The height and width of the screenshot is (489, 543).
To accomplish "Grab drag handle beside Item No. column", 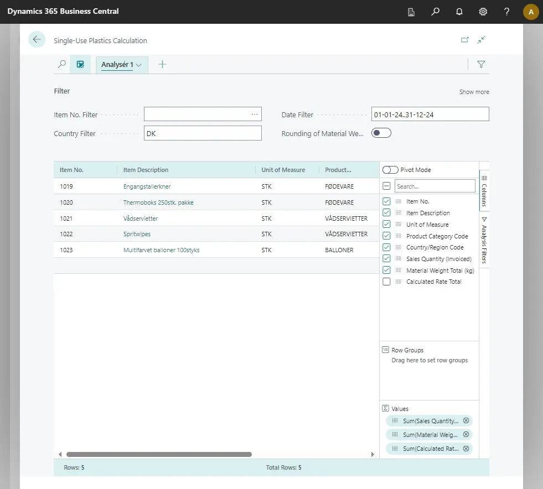I will tap(398, 201).
